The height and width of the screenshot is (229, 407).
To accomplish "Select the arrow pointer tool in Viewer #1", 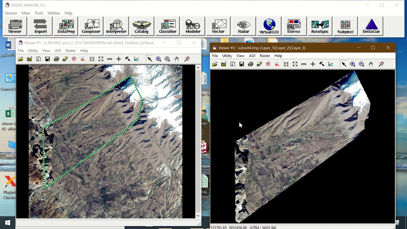I will [149, 59].
